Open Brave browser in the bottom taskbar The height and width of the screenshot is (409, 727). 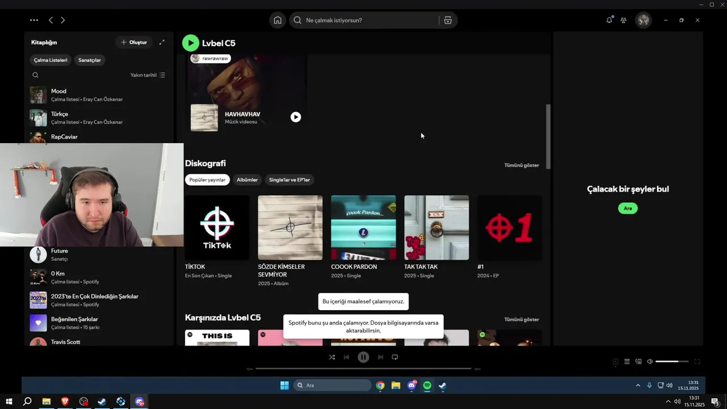(65, 402)
